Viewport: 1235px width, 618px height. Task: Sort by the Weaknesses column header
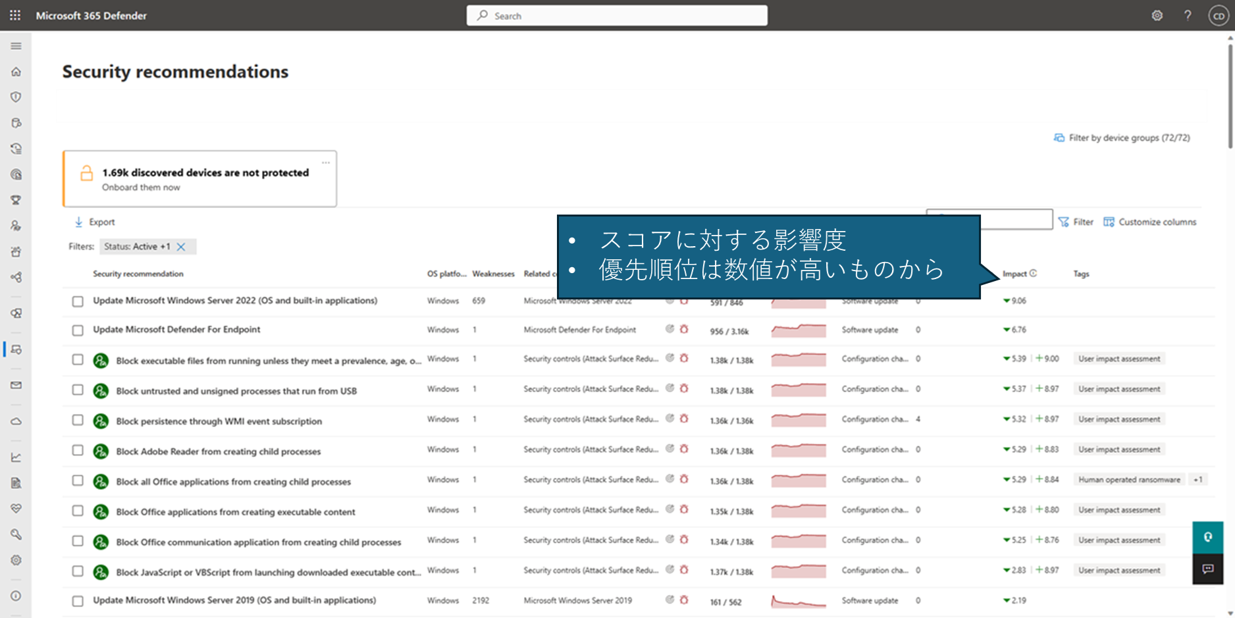493,274
